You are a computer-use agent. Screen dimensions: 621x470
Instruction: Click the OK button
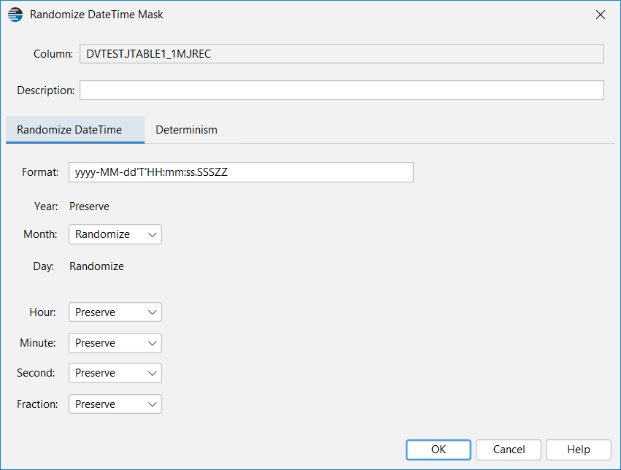tap(439, 450)
